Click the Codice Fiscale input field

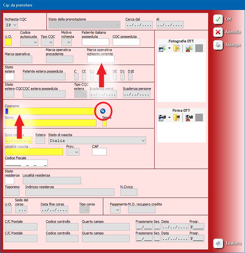click(x=26, y=163)
